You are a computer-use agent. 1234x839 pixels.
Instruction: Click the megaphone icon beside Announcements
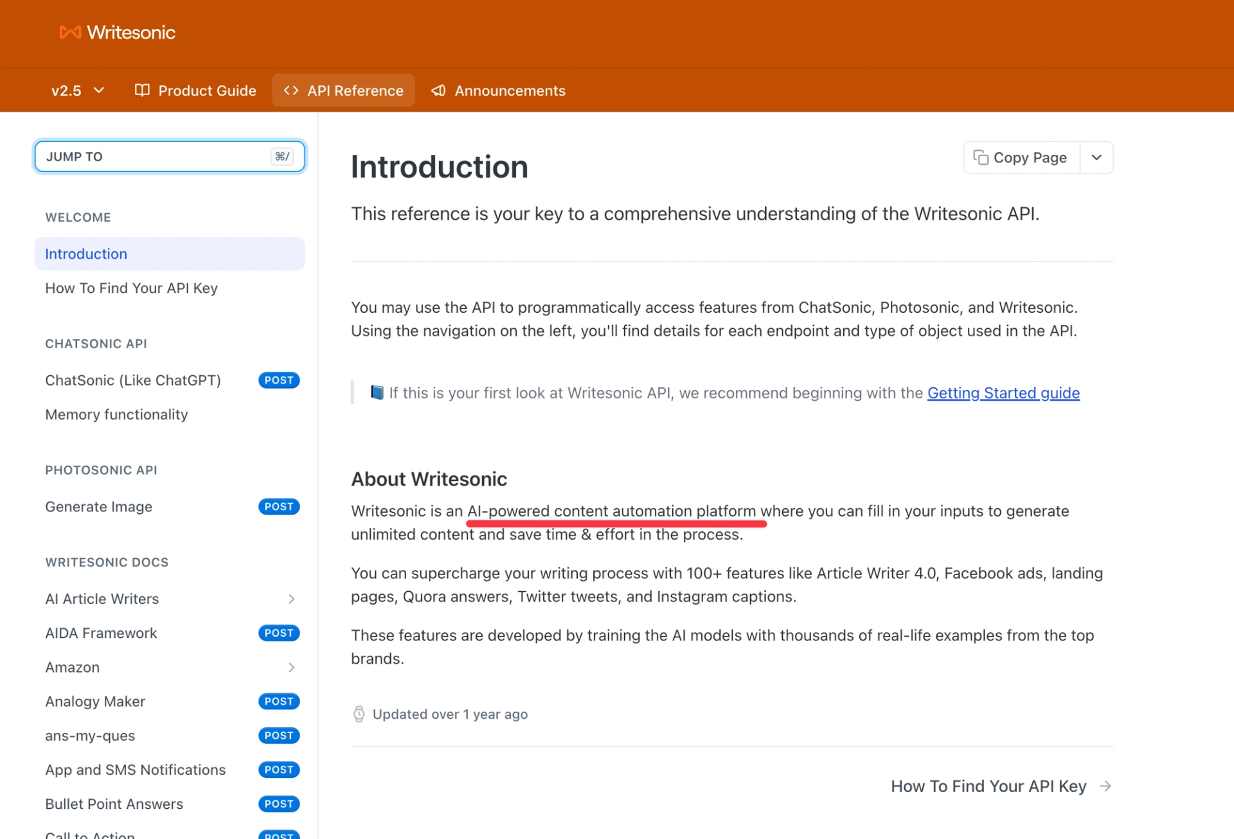438,91
